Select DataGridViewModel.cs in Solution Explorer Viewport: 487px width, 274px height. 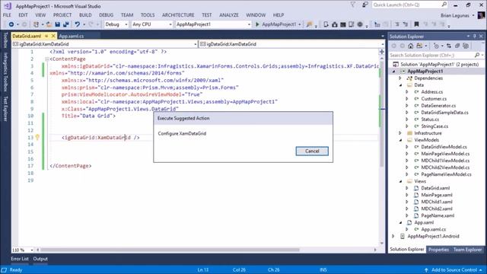point(444,147)
